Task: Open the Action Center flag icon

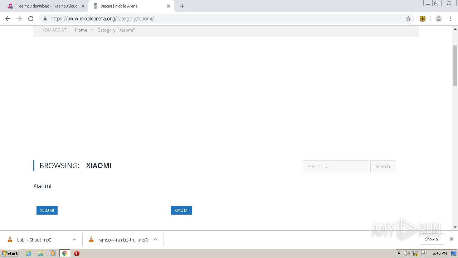Action: coord(424,253)
